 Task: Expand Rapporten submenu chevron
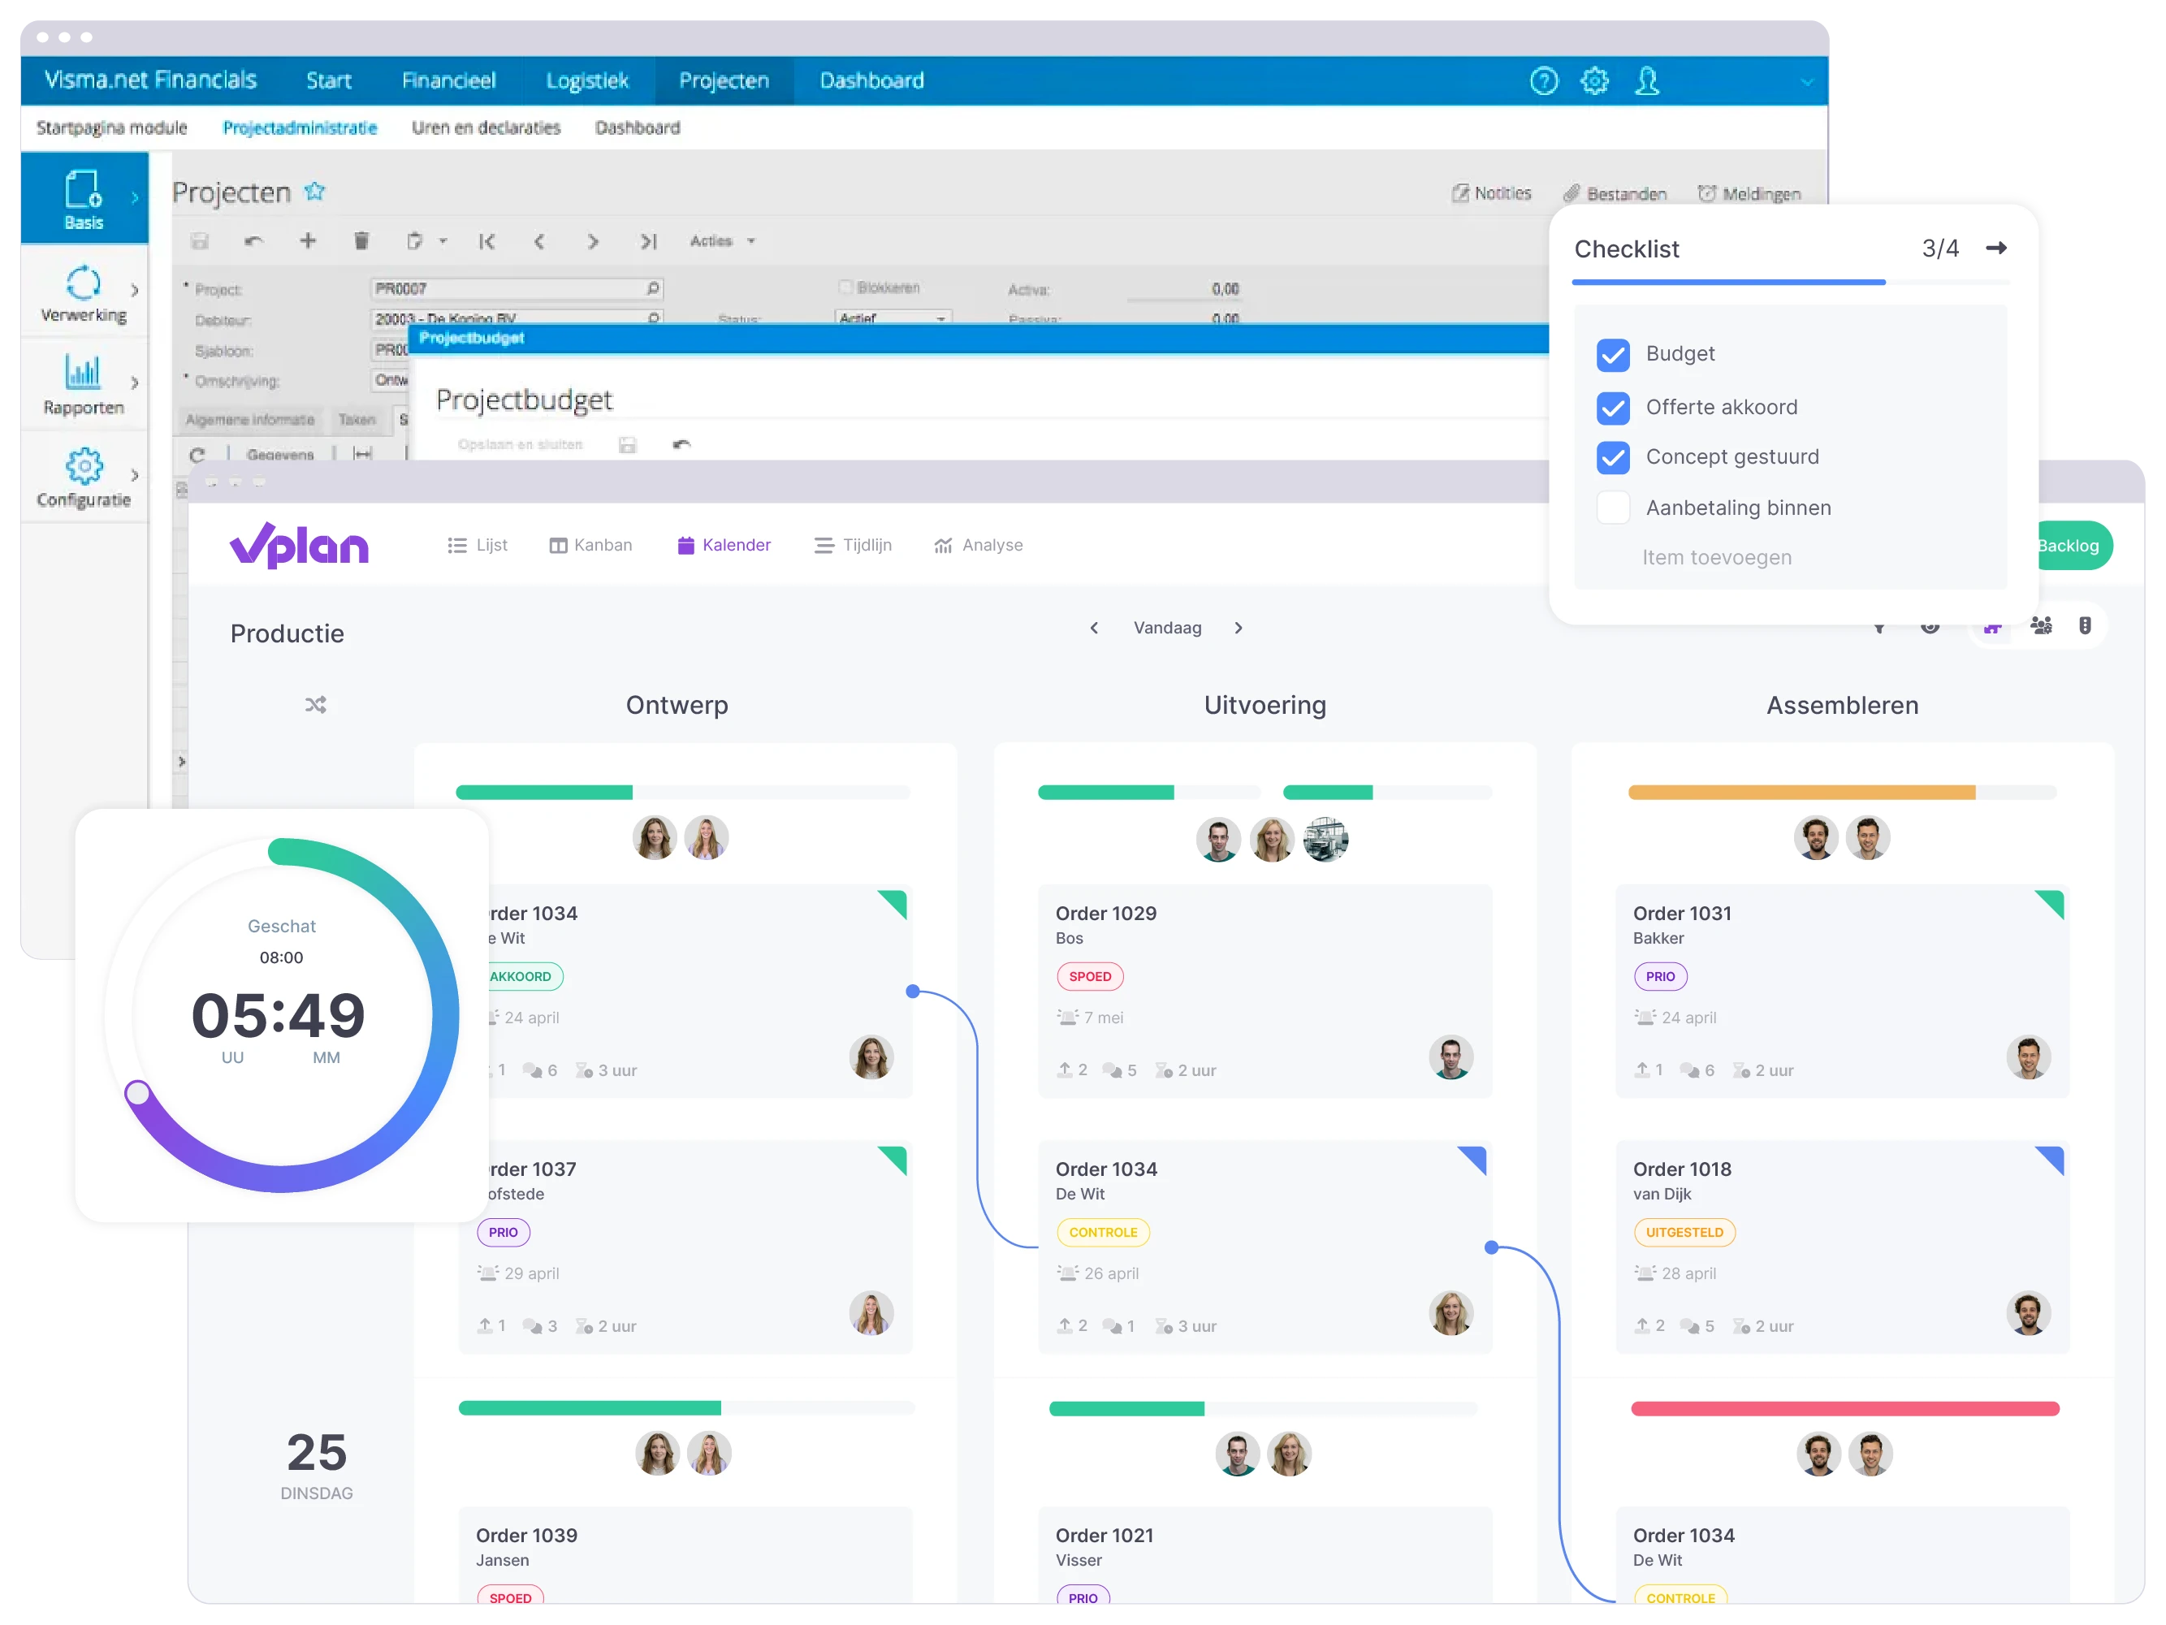coord(134,382)
